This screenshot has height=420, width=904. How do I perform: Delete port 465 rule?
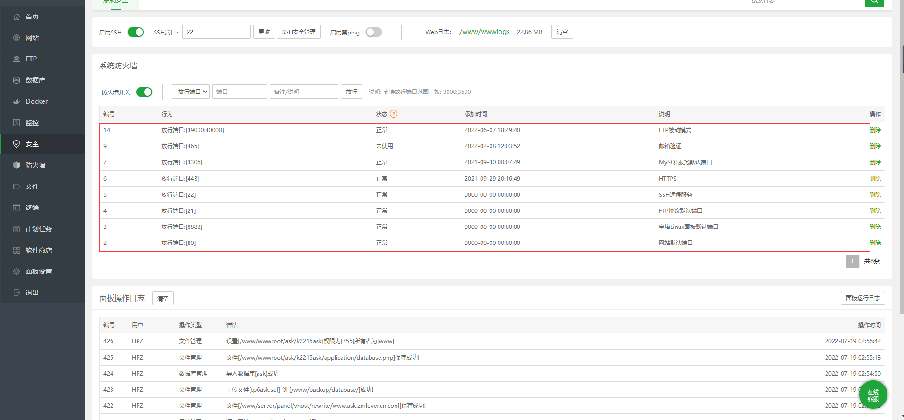[875, 146]
